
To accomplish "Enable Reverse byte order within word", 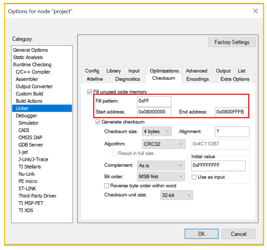I will [107, 186].
